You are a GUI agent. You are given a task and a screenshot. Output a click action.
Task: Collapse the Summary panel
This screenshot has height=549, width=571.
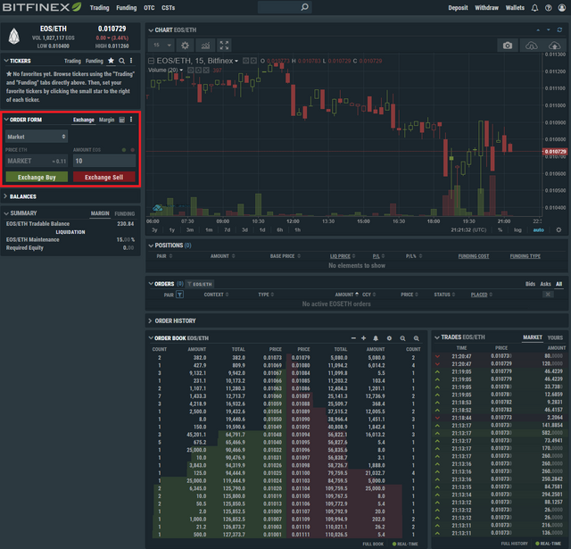6,213
